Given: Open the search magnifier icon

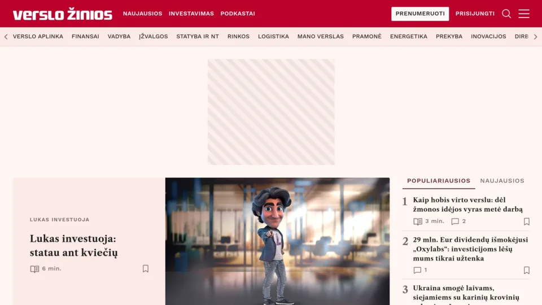Looking at the screenshot, I should [x=506, y=14].
